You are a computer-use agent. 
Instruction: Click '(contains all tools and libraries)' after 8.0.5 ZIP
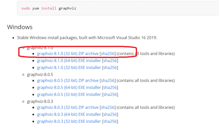pos(146,81)
